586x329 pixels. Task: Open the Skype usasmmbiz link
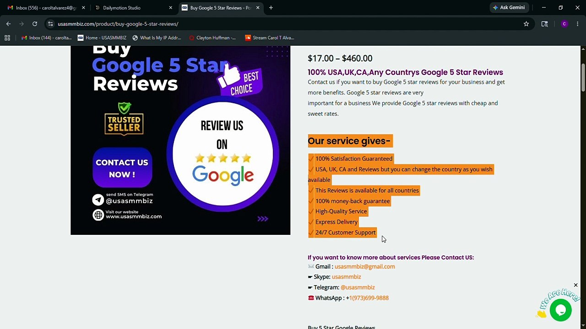click(x=347, y=277)
